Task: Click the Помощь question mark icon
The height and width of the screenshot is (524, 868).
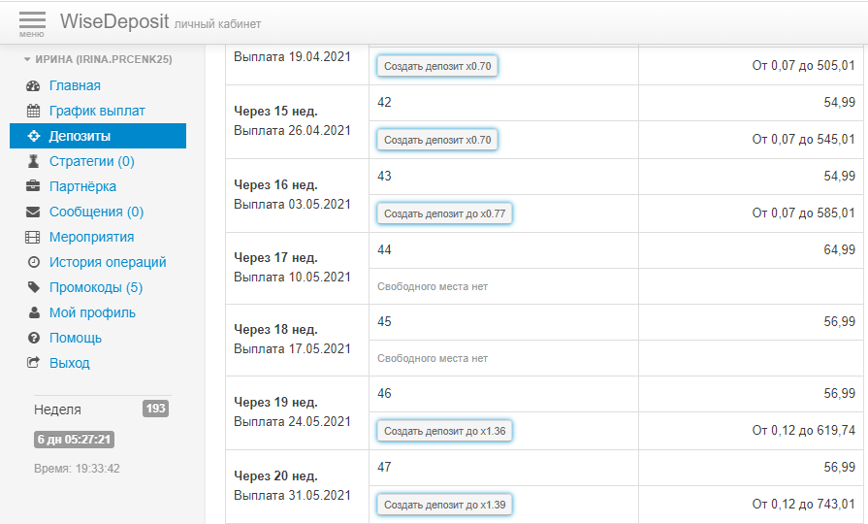Action: (x=33, y=339)
